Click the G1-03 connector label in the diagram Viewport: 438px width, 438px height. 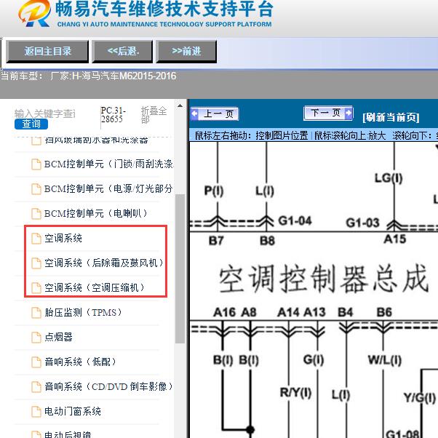pyautogui.click(x=362, y=223)
